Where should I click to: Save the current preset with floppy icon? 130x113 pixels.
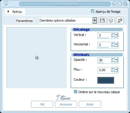(x=102, y=20)
